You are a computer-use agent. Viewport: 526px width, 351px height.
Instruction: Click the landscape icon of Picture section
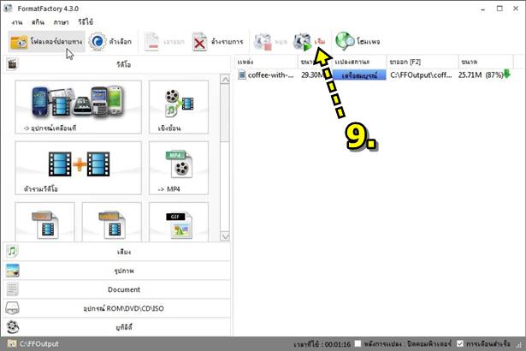point(13,271)
